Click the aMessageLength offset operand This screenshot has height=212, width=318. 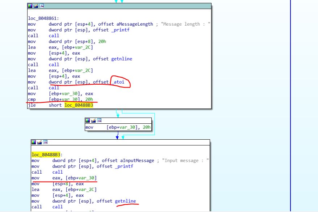click(135, 24)
